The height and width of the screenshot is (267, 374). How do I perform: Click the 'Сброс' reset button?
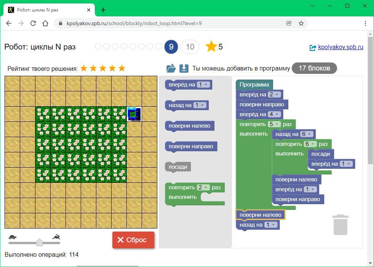click(133, 240)
